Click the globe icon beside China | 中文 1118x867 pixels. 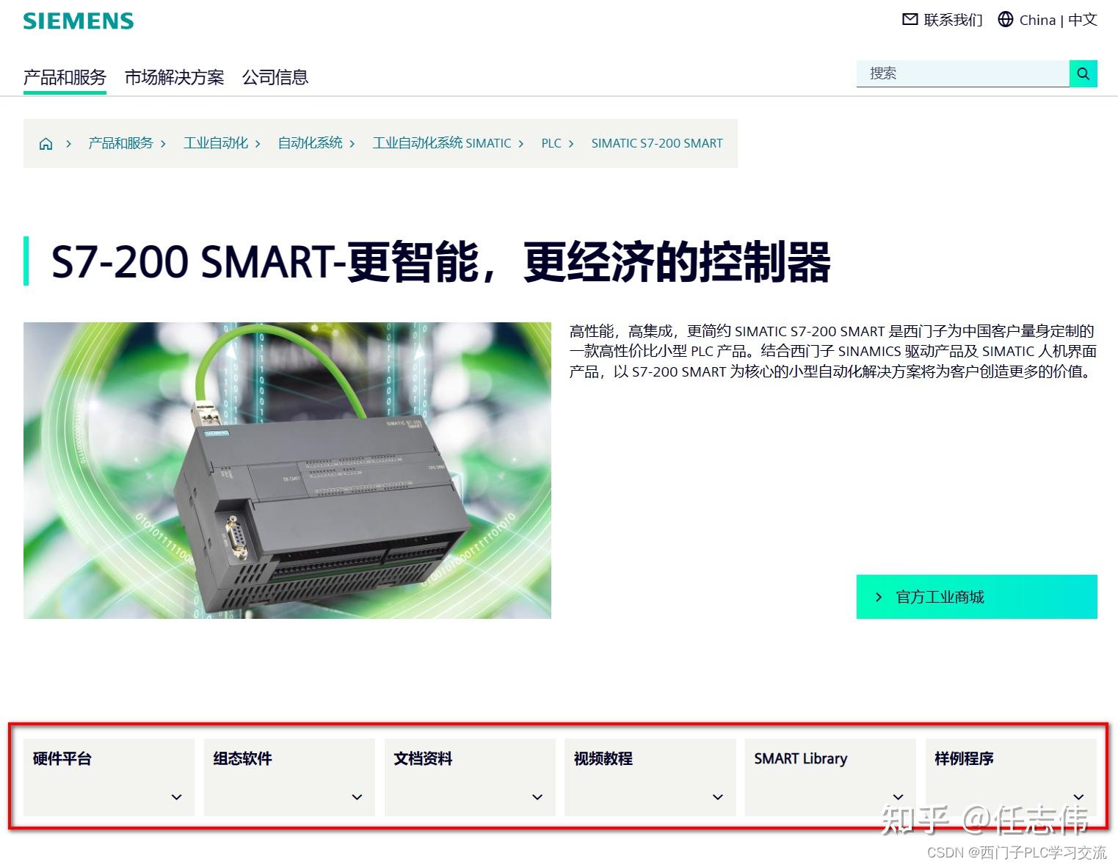click(x=1005, y=20)
